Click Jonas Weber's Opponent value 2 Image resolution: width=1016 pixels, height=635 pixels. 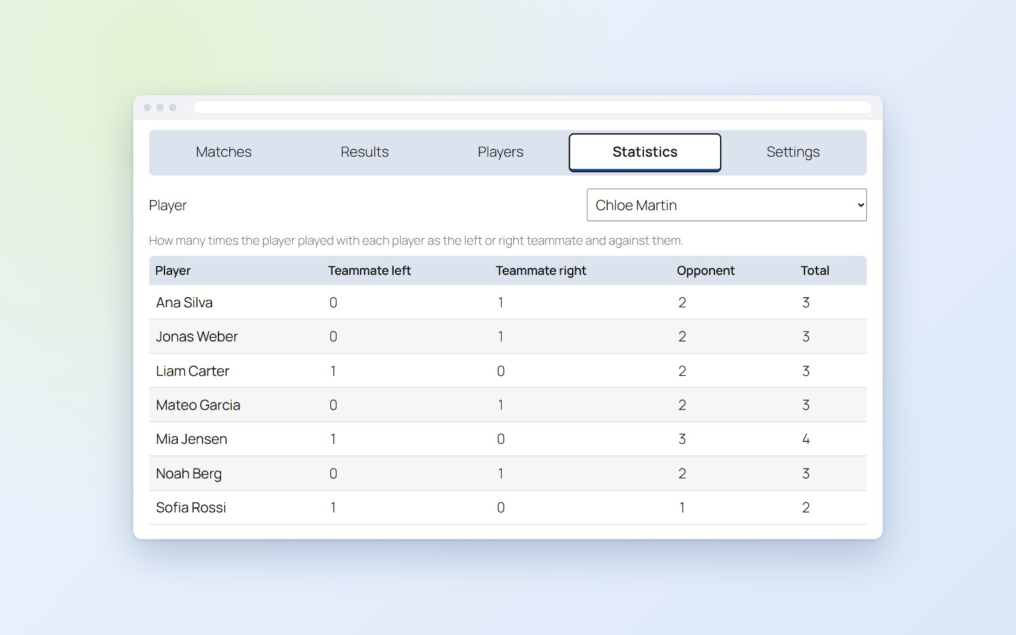[682, 337]
